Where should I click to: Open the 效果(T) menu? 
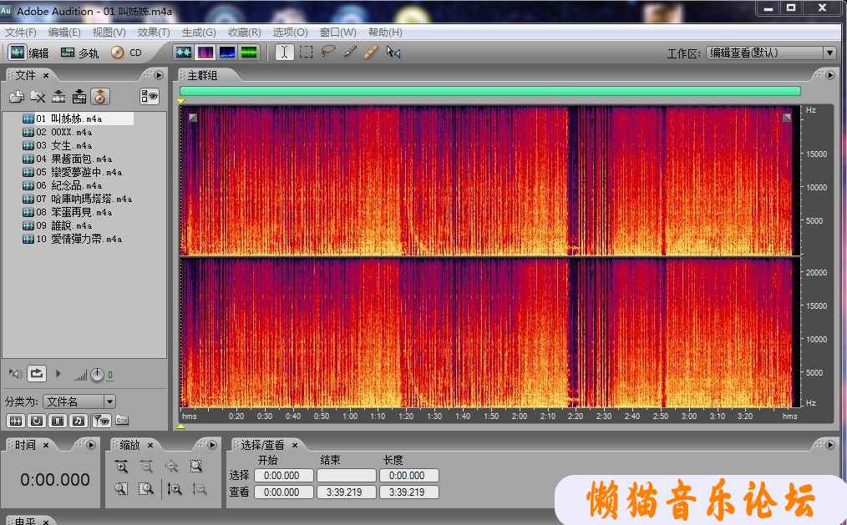click(x=153, y=32)
